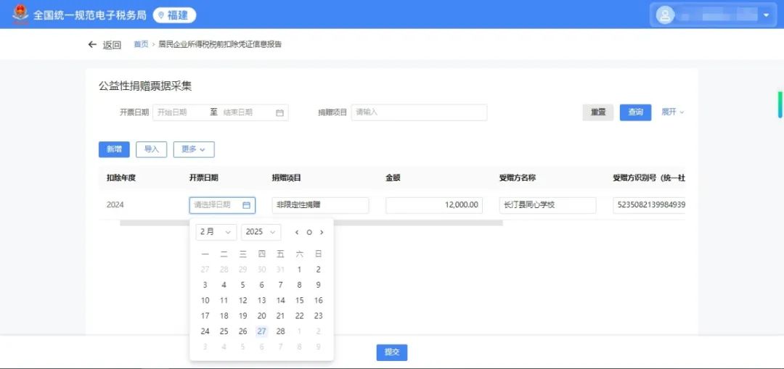Viewport: 784px width, 369px height.
Task: Go to previous month in calendar
Action: pos(297,232)
